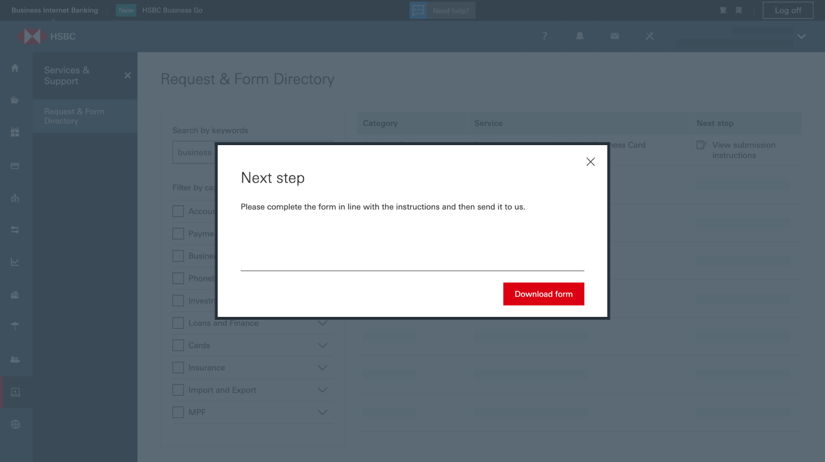Viewport: 825px width, 462px height.
Task: Click the notifications bell icon
Action: (x=579, y=36)
